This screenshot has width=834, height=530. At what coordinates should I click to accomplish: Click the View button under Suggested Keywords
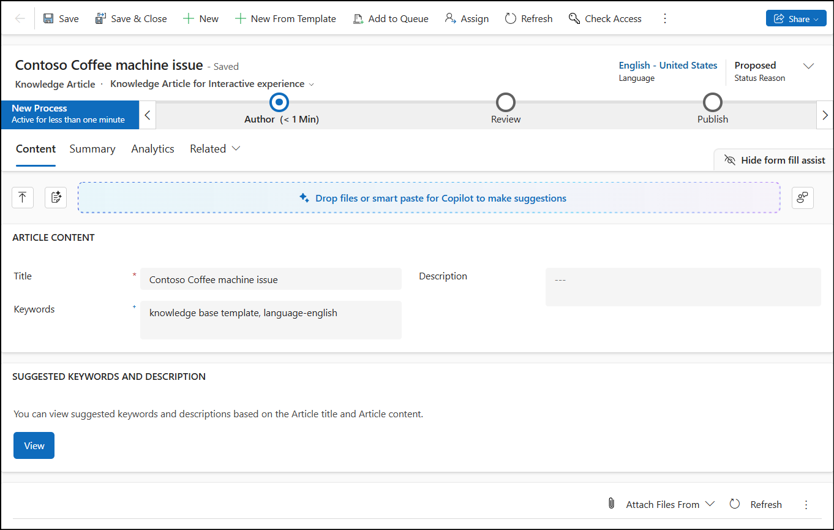point(34,445)
